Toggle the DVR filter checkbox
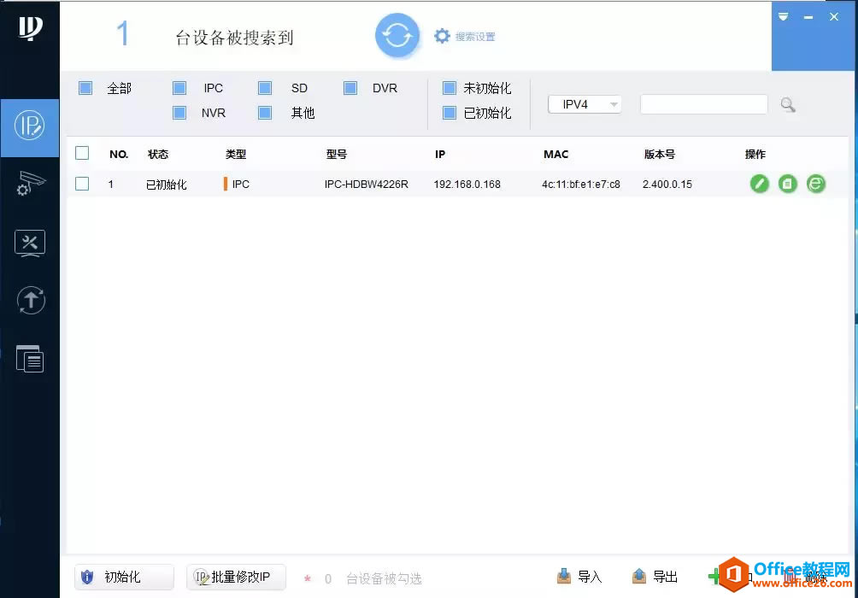Screen dimensions: 858x598 350,88
